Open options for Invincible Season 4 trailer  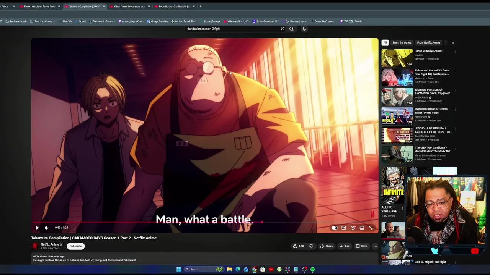(x=456, y=110)
